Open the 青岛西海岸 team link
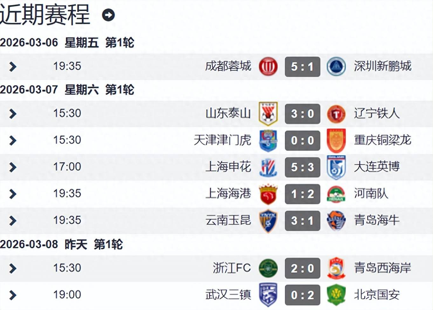433x310 pixels. [x=382, y=268]
